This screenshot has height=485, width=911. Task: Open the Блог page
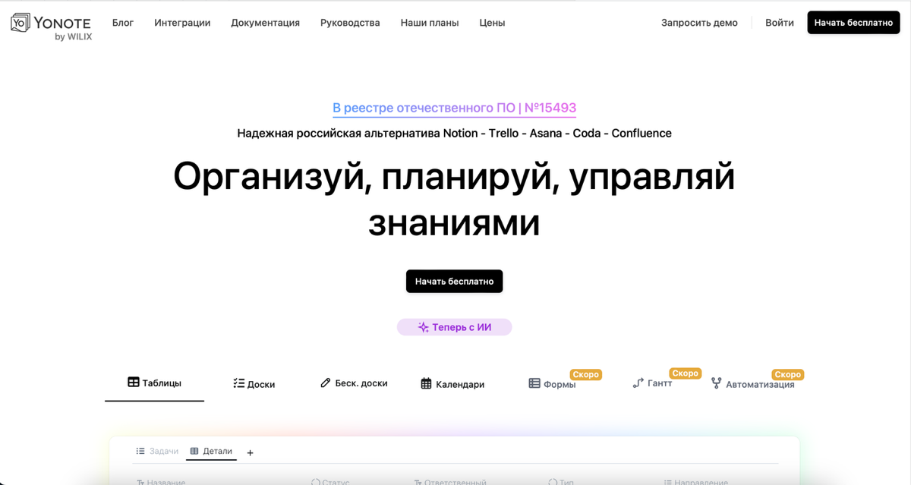click(123, 23)
